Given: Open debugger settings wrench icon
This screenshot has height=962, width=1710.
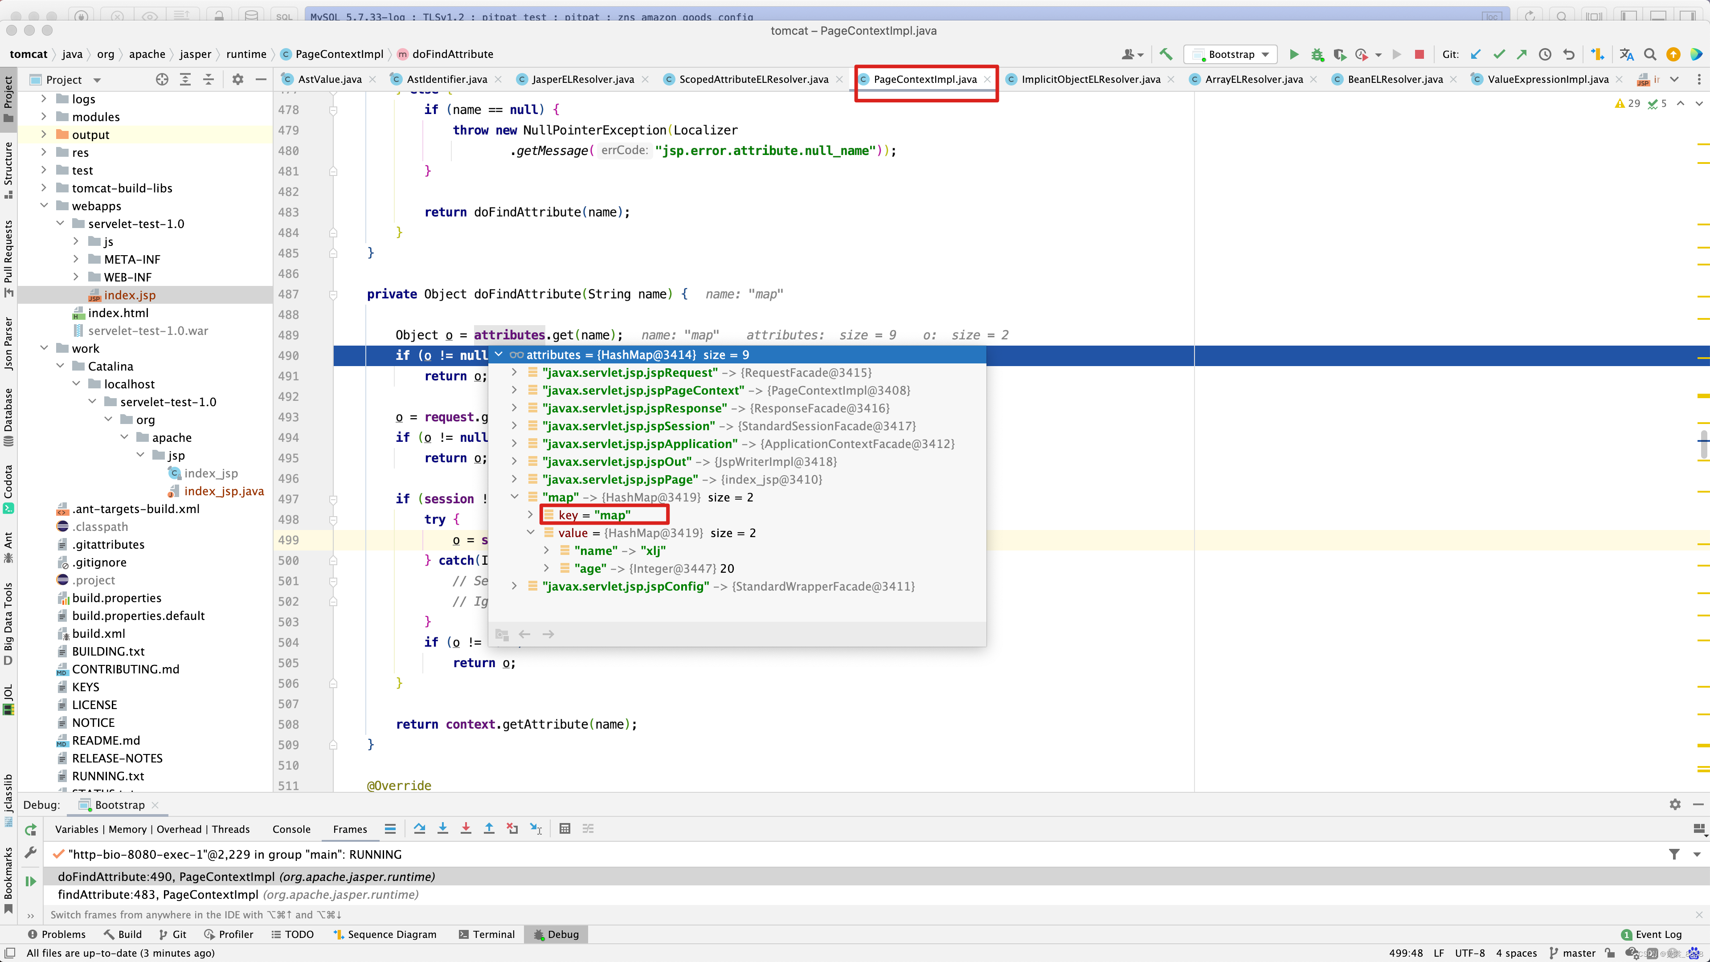Looking at the screenshot, I should click(31, 852).
